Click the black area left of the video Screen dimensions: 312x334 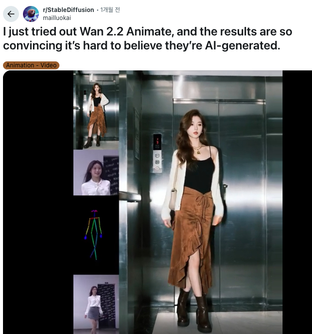38,202
